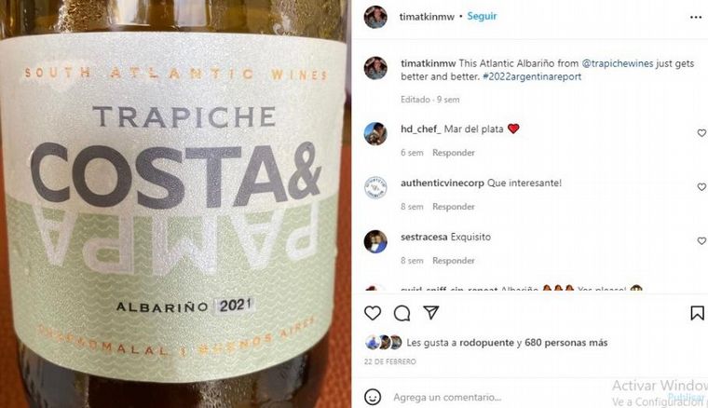The height and width of the screenshot is (408, 708).
Task: Follow timatkinmw with Seguir link
Action: pyautogui.click(x=482, y=16)
